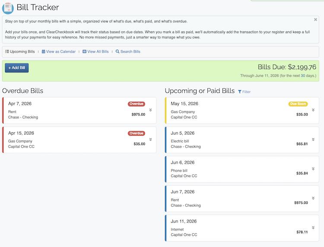Screen dimensions: 324x247
Task: Expand the May 15 Gas Company bill
Action: pyautogui.click(x=313, y=110)
